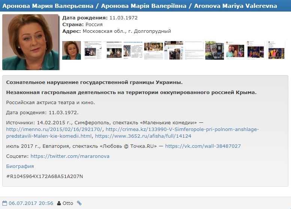Open the Биография link

click(20, 166)
